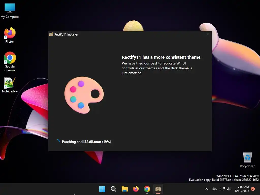
Task: Launch Firefox from the taskbar
Action: coord(136,189)
